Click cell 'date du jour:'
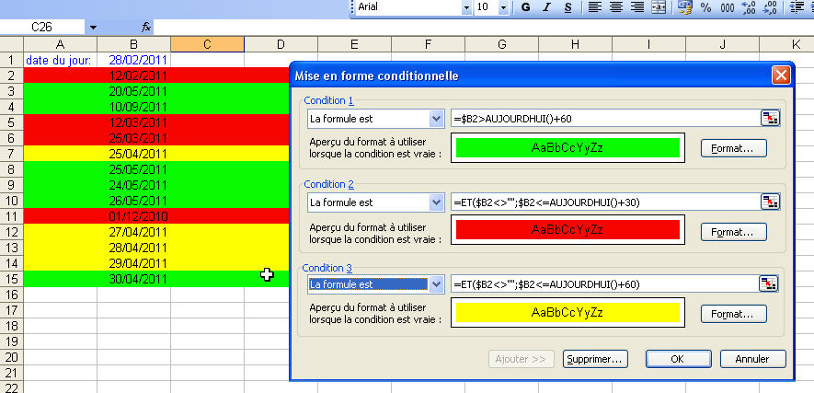The width and height of the screenshot is (814, 393). coord(60,60)
